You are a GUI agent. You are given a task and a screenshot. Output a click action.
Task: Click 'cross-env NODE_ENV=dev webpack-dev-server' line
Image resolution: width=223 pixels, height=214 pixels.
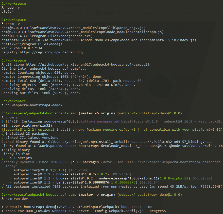coord(84,211)
